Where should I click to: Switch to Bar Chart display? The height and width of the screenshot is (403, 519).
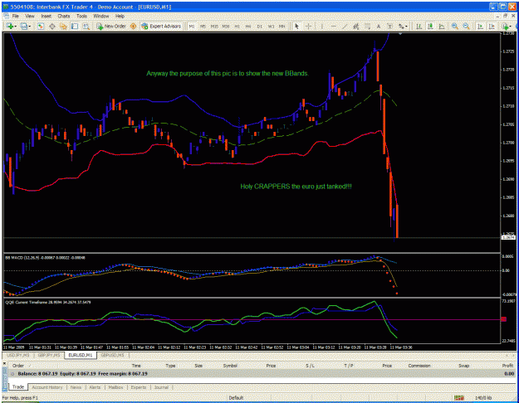419,26
